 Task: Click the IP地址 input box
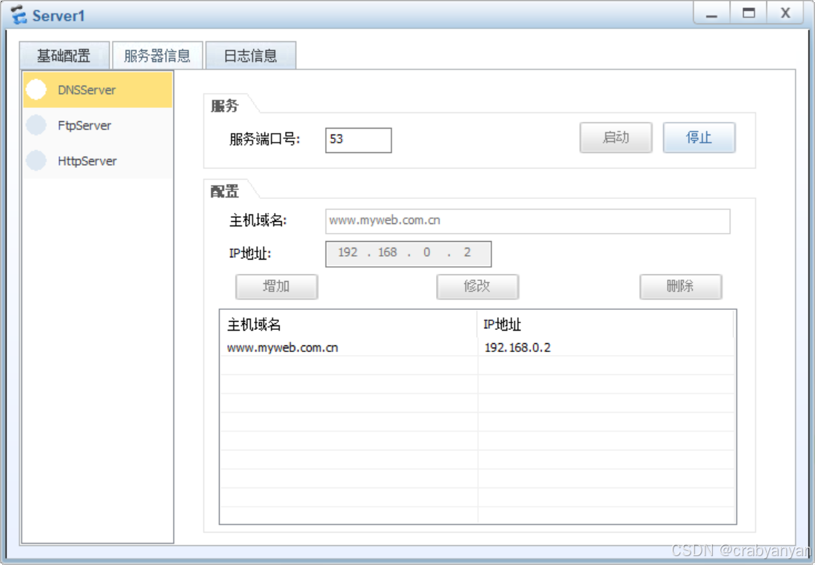(x=408, y=254)
